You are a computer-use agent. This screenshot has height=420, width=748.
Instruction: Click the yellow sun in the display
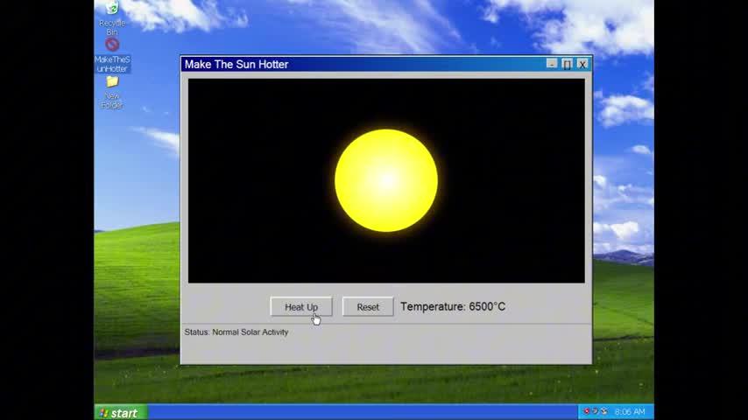coord(386,180)
